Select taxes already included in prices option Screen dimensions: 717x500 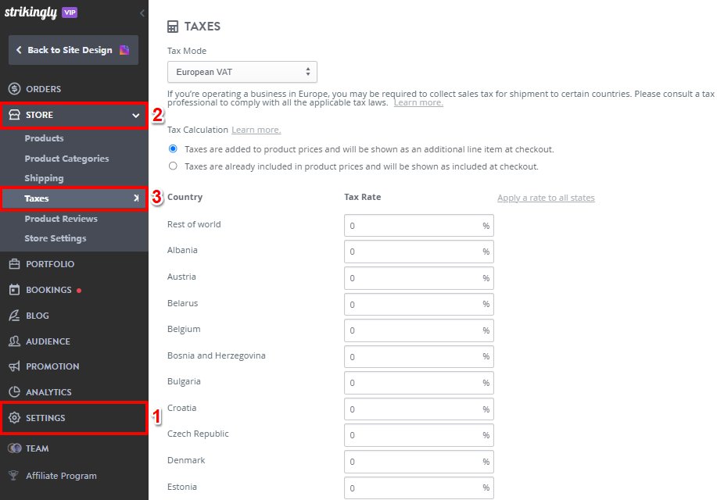tap(173, 166)
